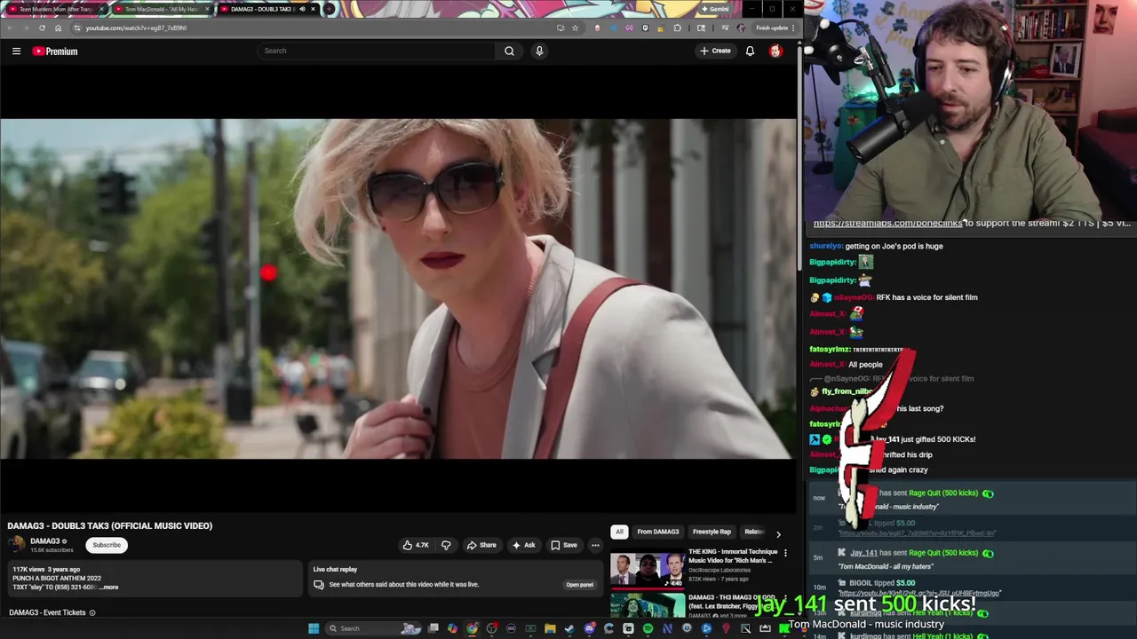Image resolution: width=1137 pixels, height=639 pixels.
Task: Open DAMAG3 Event Tickets info icon
Action: pos(91,612)
